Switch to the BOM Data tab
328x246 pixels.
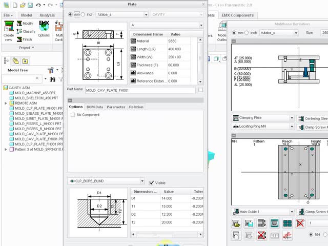pyautogui.click(x=94, y=107)
